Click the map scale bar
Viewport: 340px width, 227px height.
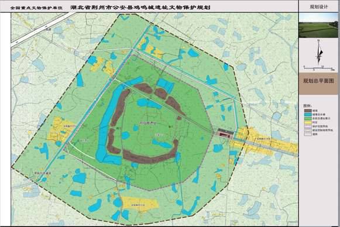(319, 68)
